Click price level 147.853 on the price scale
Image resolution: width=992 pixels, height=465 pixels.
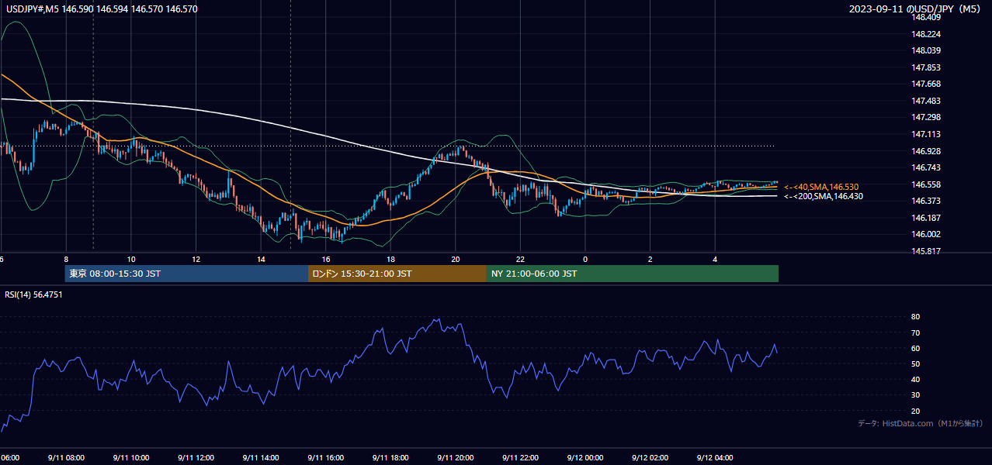pyautogui.click(x=927, y=67)
